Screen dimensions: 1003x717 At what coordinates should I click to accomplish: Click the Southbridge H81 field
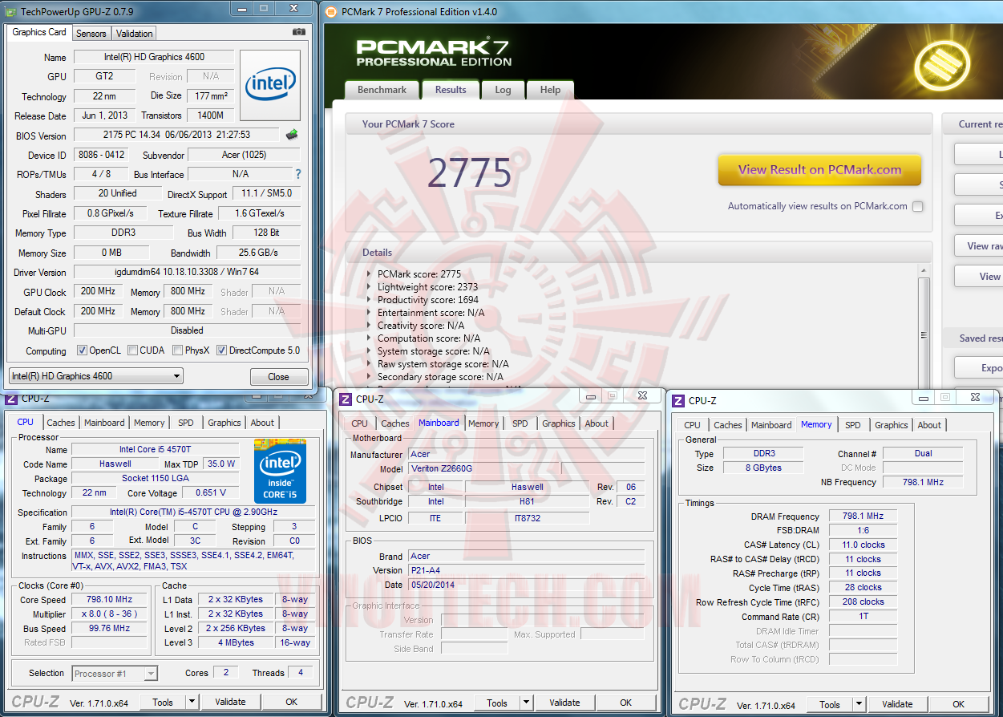point(527,501)
